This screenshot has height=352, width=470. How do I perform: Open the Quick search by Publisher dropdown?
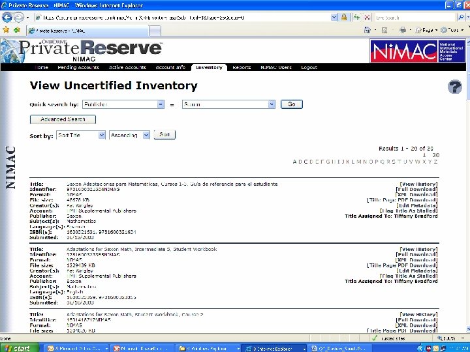point(123,104)
